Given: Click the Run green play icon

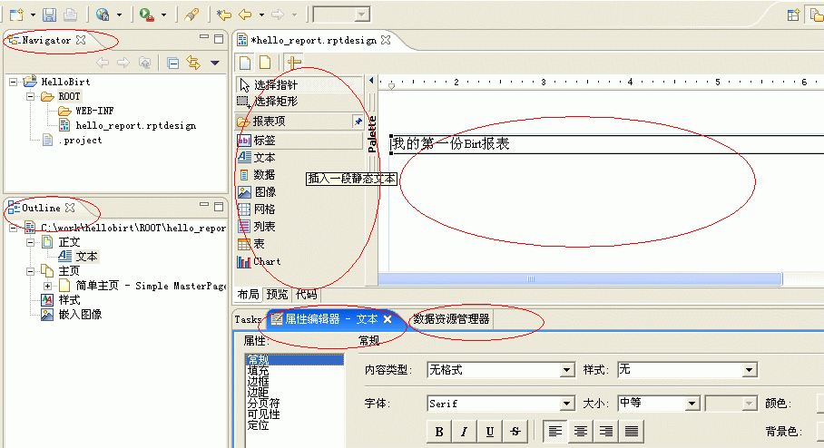Looking at the screenshot, I should coord(147,15).
